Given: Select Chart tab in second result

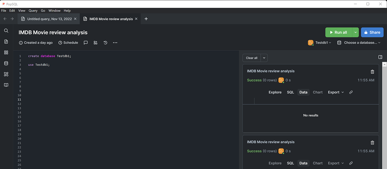Looking at the screenshot, I should [x=318, y=163].
